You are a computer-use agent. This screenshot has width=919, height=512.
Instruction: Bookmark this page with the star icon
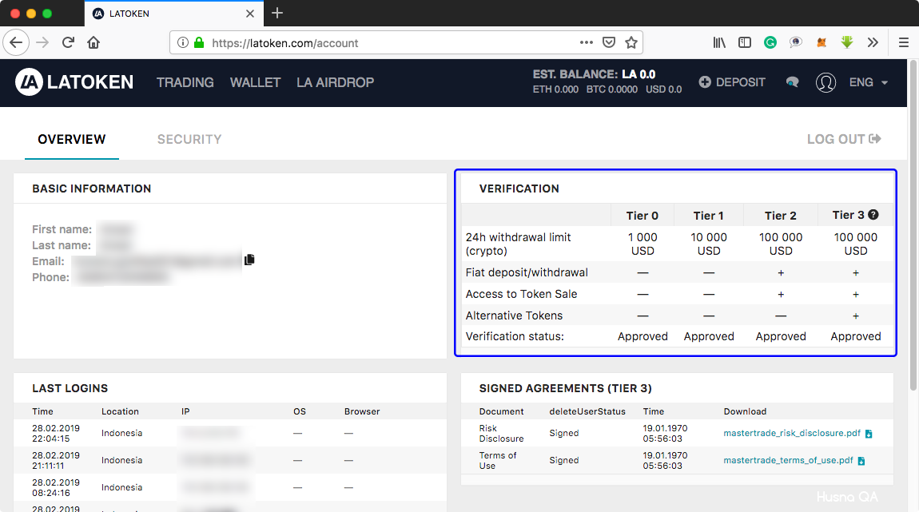click(x=631, y=43)
